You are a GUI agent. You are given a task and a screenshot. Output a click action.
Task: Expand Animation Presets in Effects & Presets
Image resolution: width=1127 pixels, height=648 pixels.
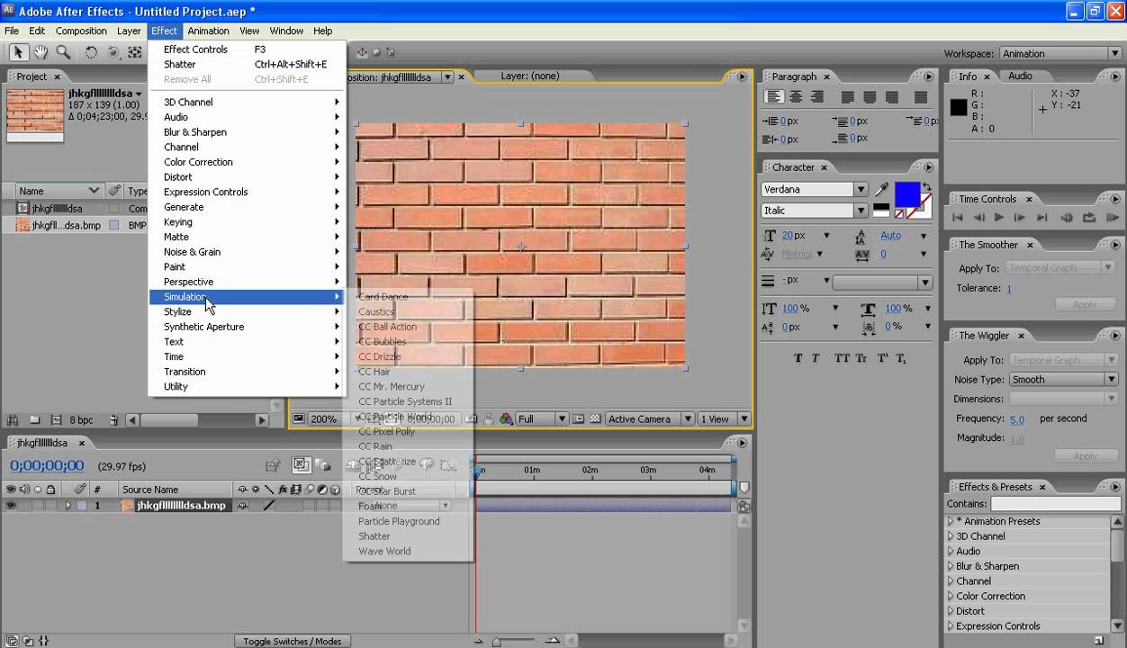click(950, 521)
